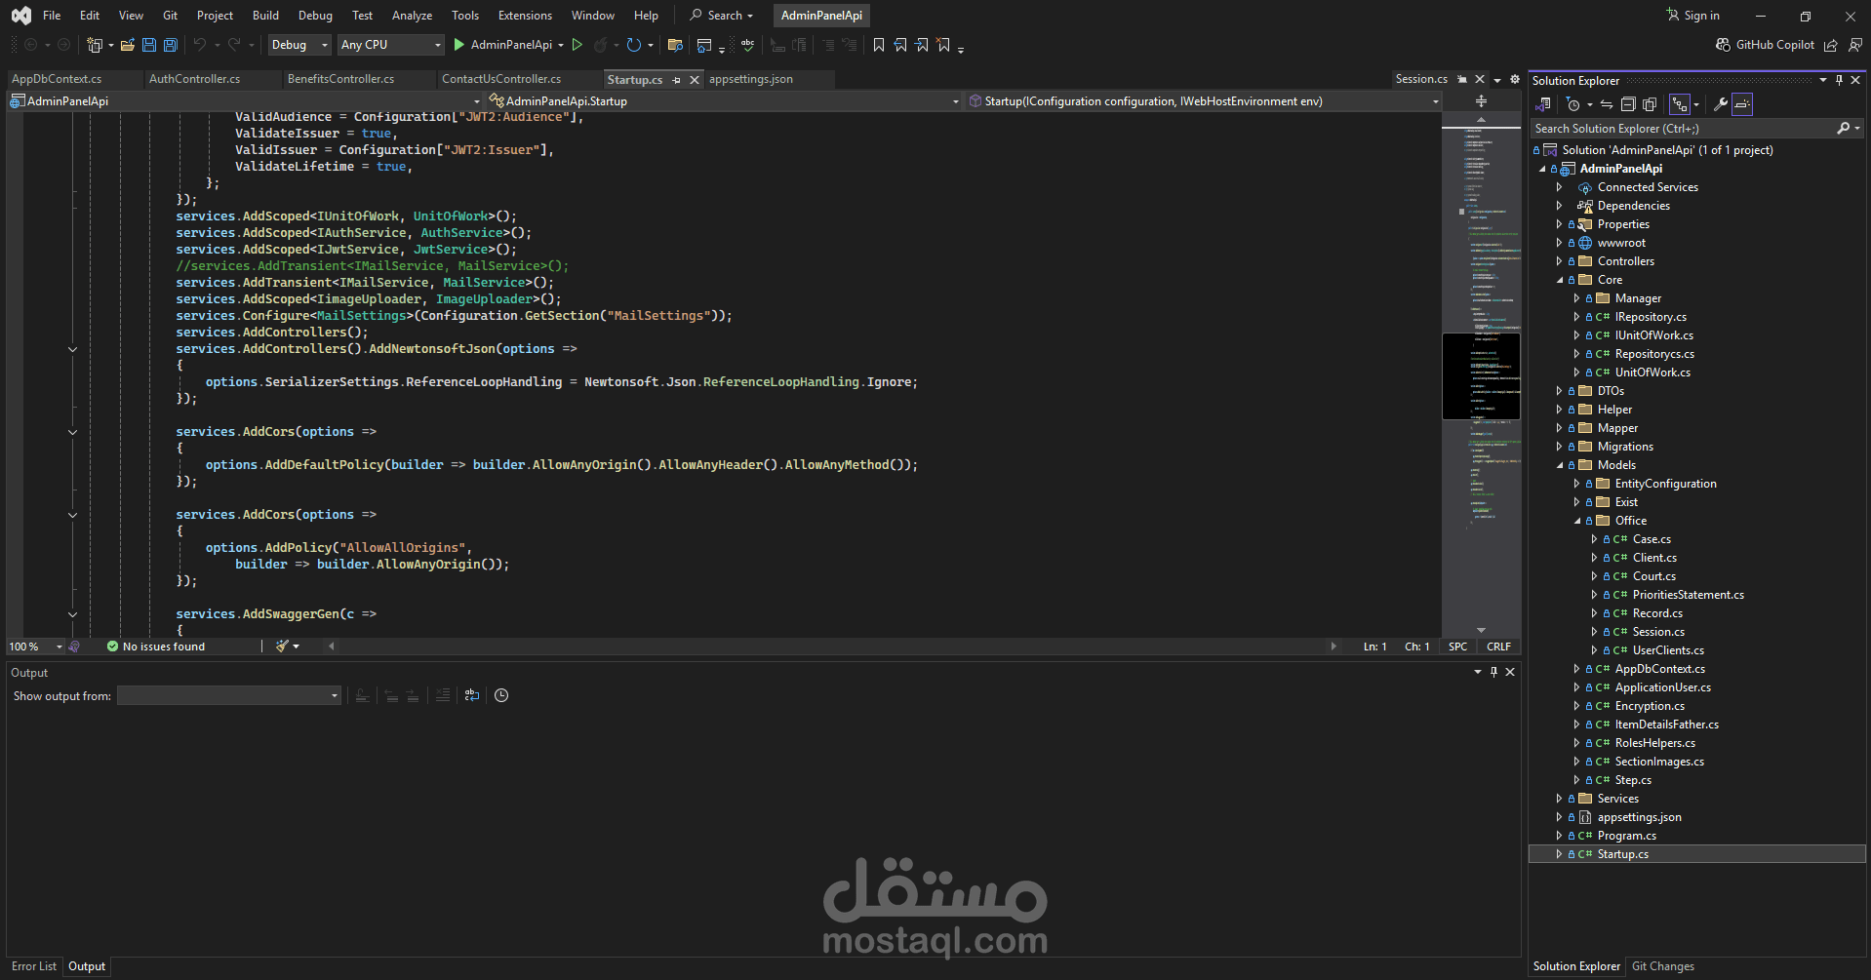Switch to the appsettings.json tab

pyautogui.click(x=751, y=79)
